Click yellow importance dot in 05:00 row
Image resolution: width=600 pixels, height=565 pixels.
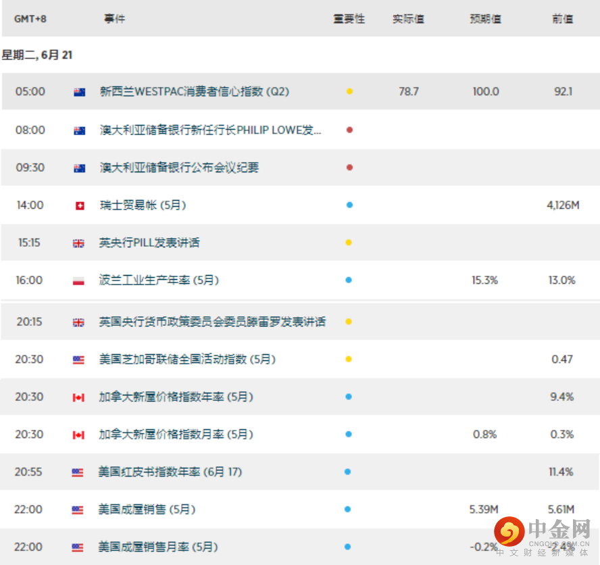349,91
